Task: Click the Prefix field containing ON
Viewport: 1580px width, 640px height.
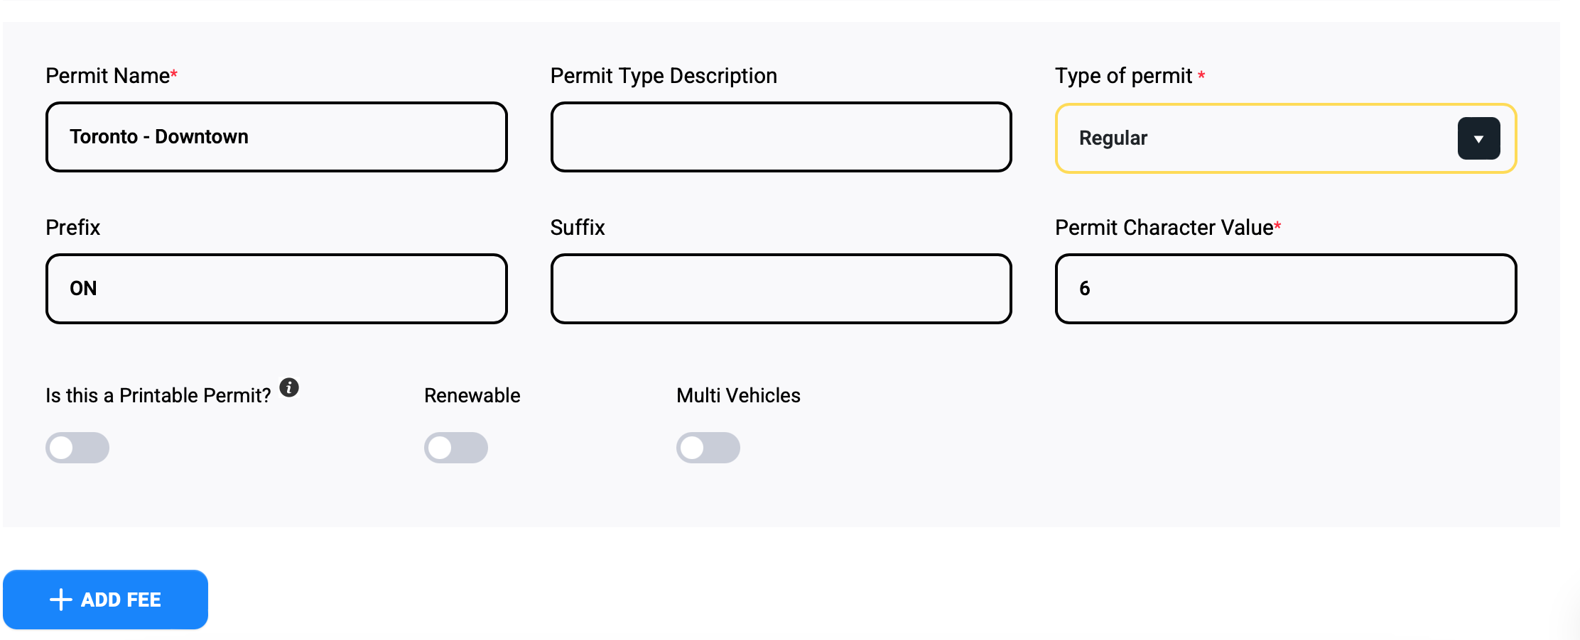Action: click(276, 289)
